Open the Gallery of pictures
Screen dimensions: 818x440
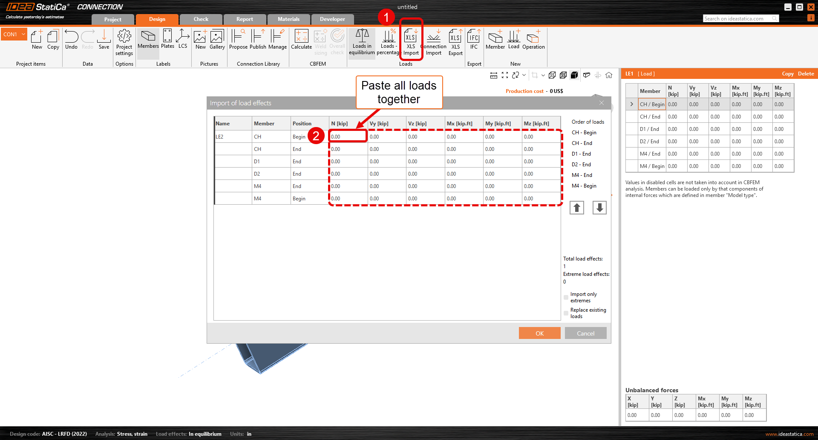pos(217,41)
